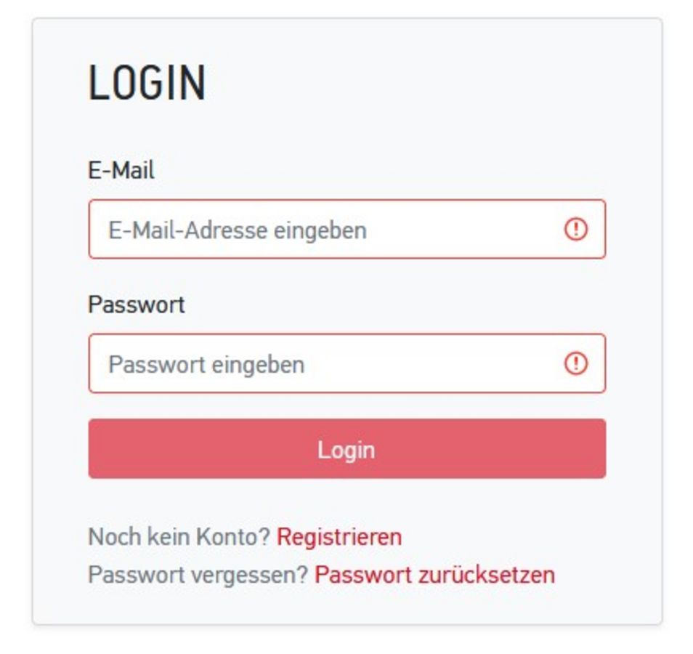
Task: Submit the form via Login
Action: point(347,449)
